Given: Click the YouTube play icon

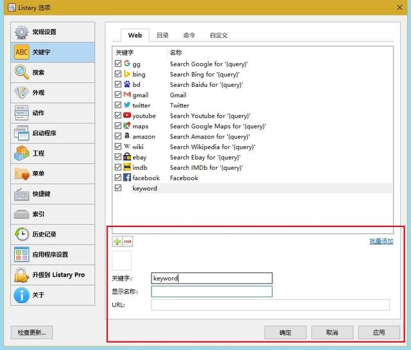Looking at the screenshot, I should point(127,115).
